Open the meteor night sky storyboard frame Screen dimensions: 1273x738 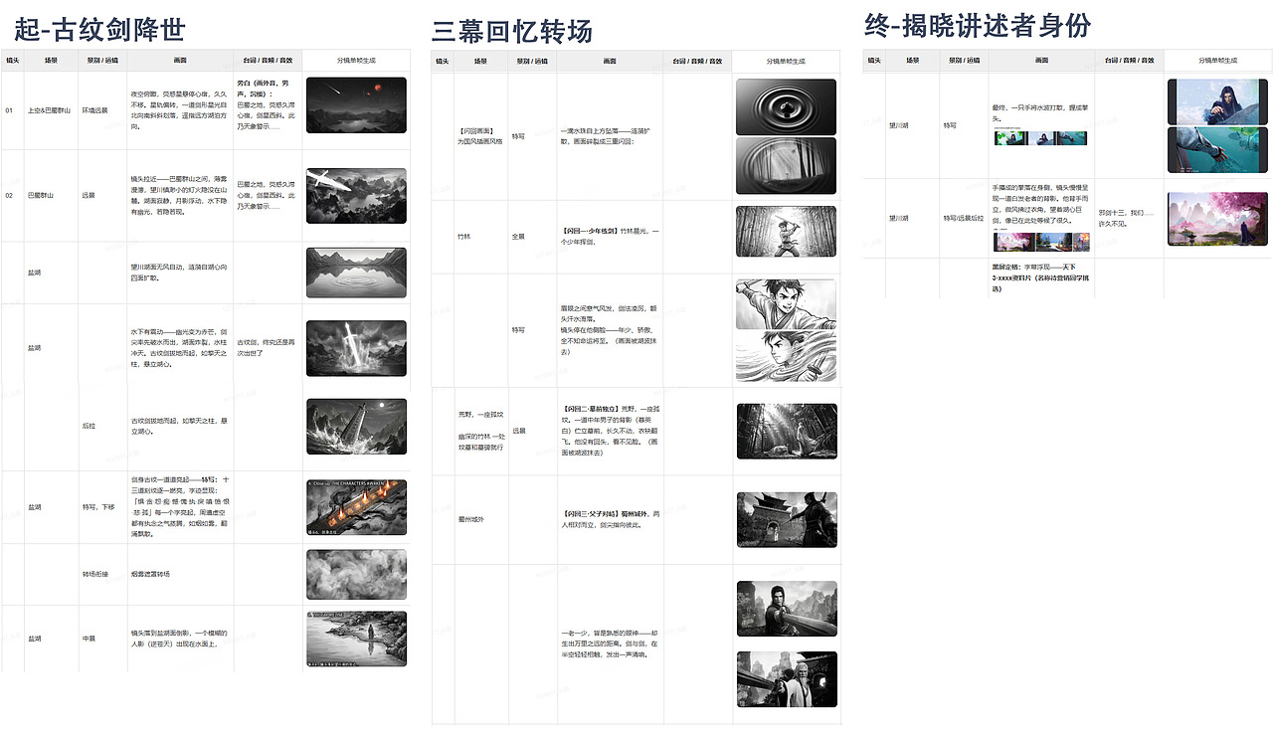[356, 105]
